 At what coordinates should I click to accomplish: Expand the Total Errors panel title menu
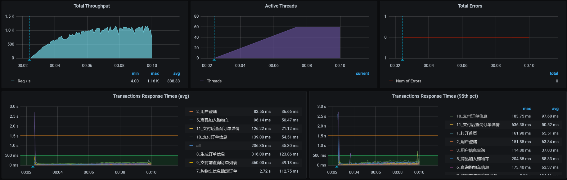[x=470, y=6]
